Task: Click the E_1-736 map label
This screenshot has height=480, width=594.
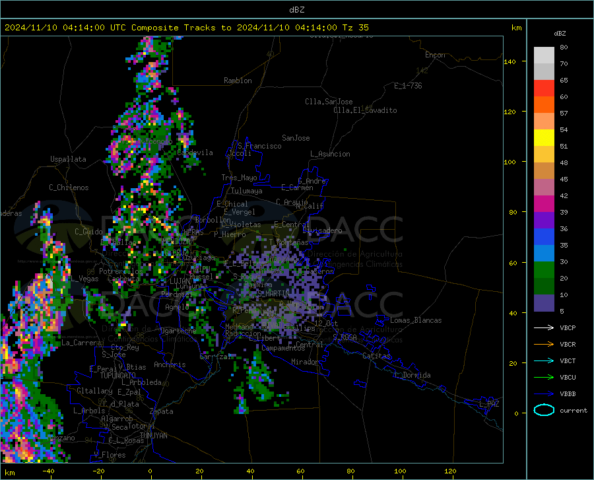Action: pyautogui.click(x=408, y=86)
